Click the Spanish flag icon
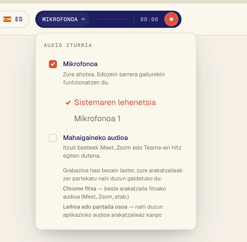This screenshot has width=247, height=242. coord(7,19)
